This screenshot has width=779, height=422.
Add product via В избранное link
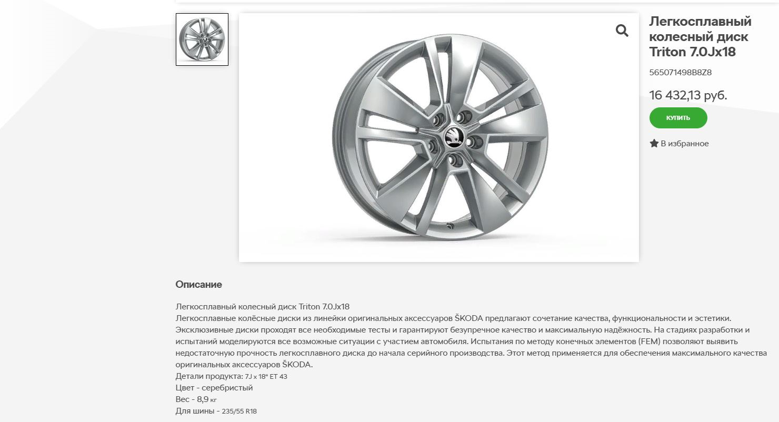(684, 144)
